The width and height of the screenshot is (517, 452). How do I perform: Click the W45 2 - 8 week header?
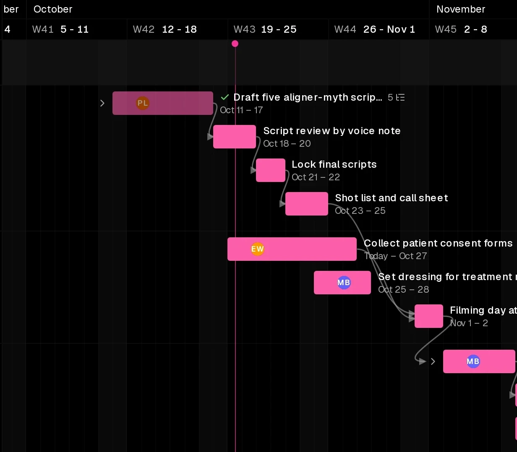tap(461, 29)
